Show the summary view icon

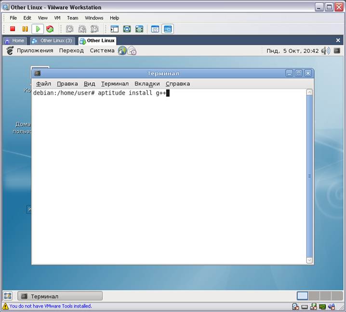[x=155, y=29]
